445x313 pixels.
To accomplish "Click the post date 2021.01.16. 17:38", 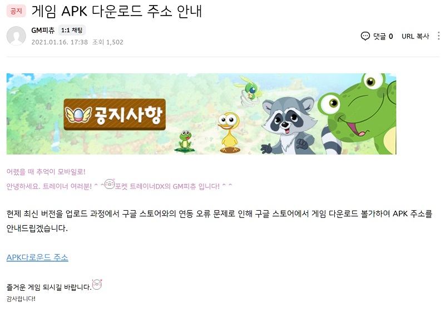I will [60, 42].
